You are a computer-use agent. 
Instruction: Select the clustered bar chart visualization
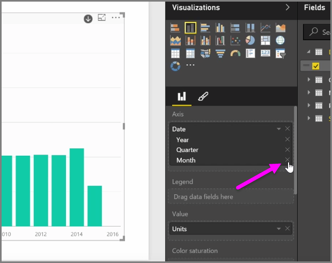tap(205, 28)
